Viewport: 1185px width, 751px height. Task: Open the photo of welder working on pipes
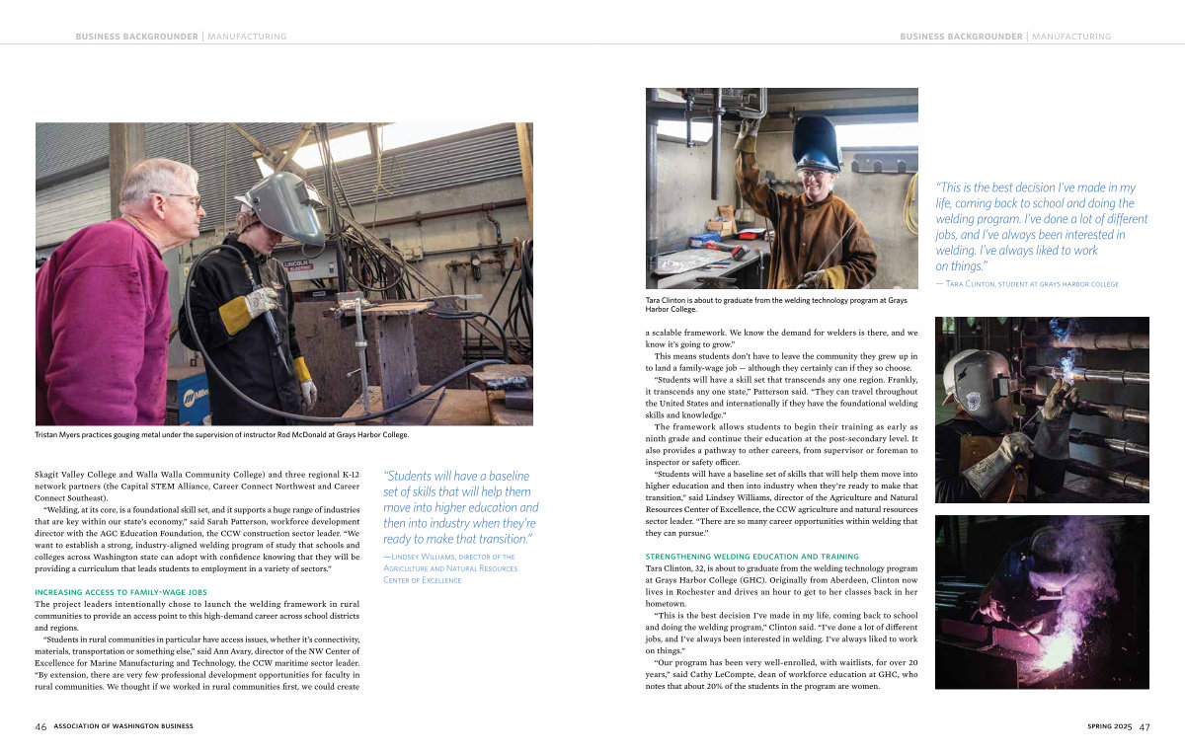click(x=1042, y=410)
